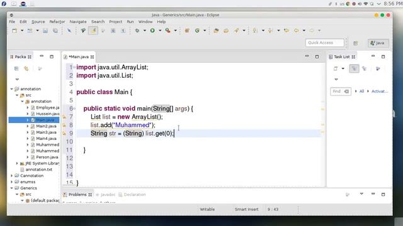Click the All link in Task List
Viewport: 403px width, 226px height.
361,91
